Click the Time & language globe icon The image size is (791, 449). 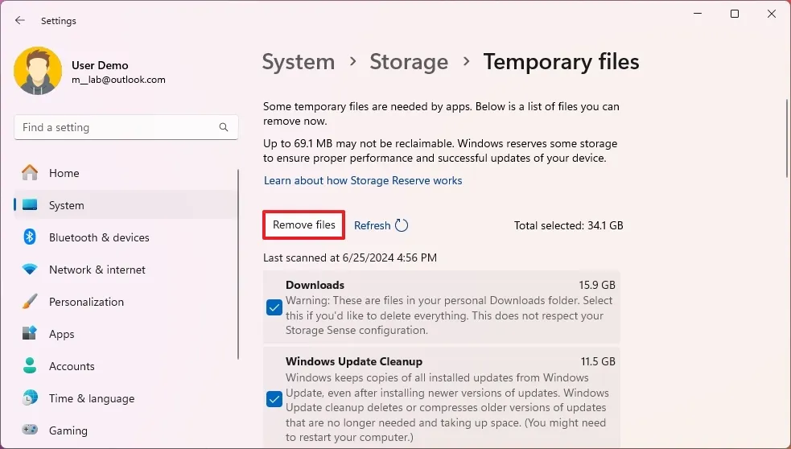pyautogui.click(x=30, y=398)
